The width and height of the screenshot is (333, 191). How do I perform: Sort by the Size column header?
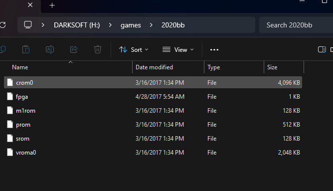pos(272,67)
